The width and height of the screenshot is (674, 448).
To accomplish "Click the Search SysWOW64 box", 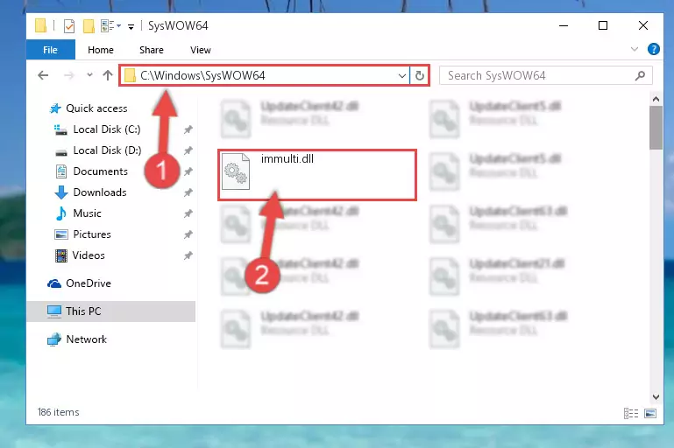I will pos(546,75).
